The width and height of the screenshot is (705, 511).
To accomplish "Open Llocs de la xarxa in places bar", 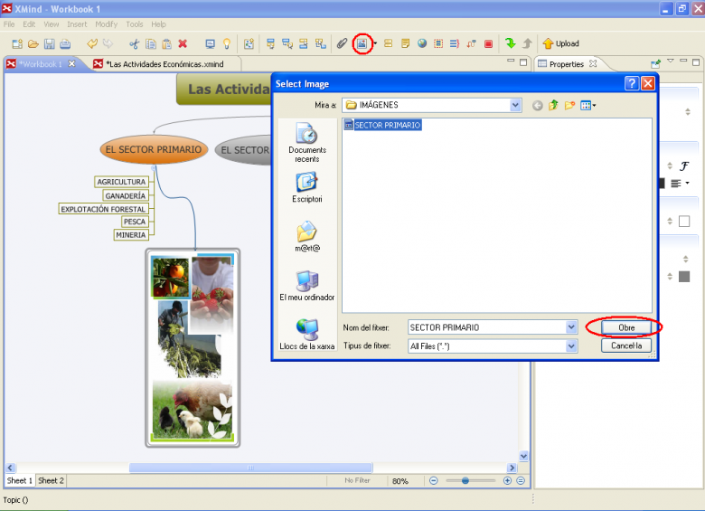I will point(307,335).
